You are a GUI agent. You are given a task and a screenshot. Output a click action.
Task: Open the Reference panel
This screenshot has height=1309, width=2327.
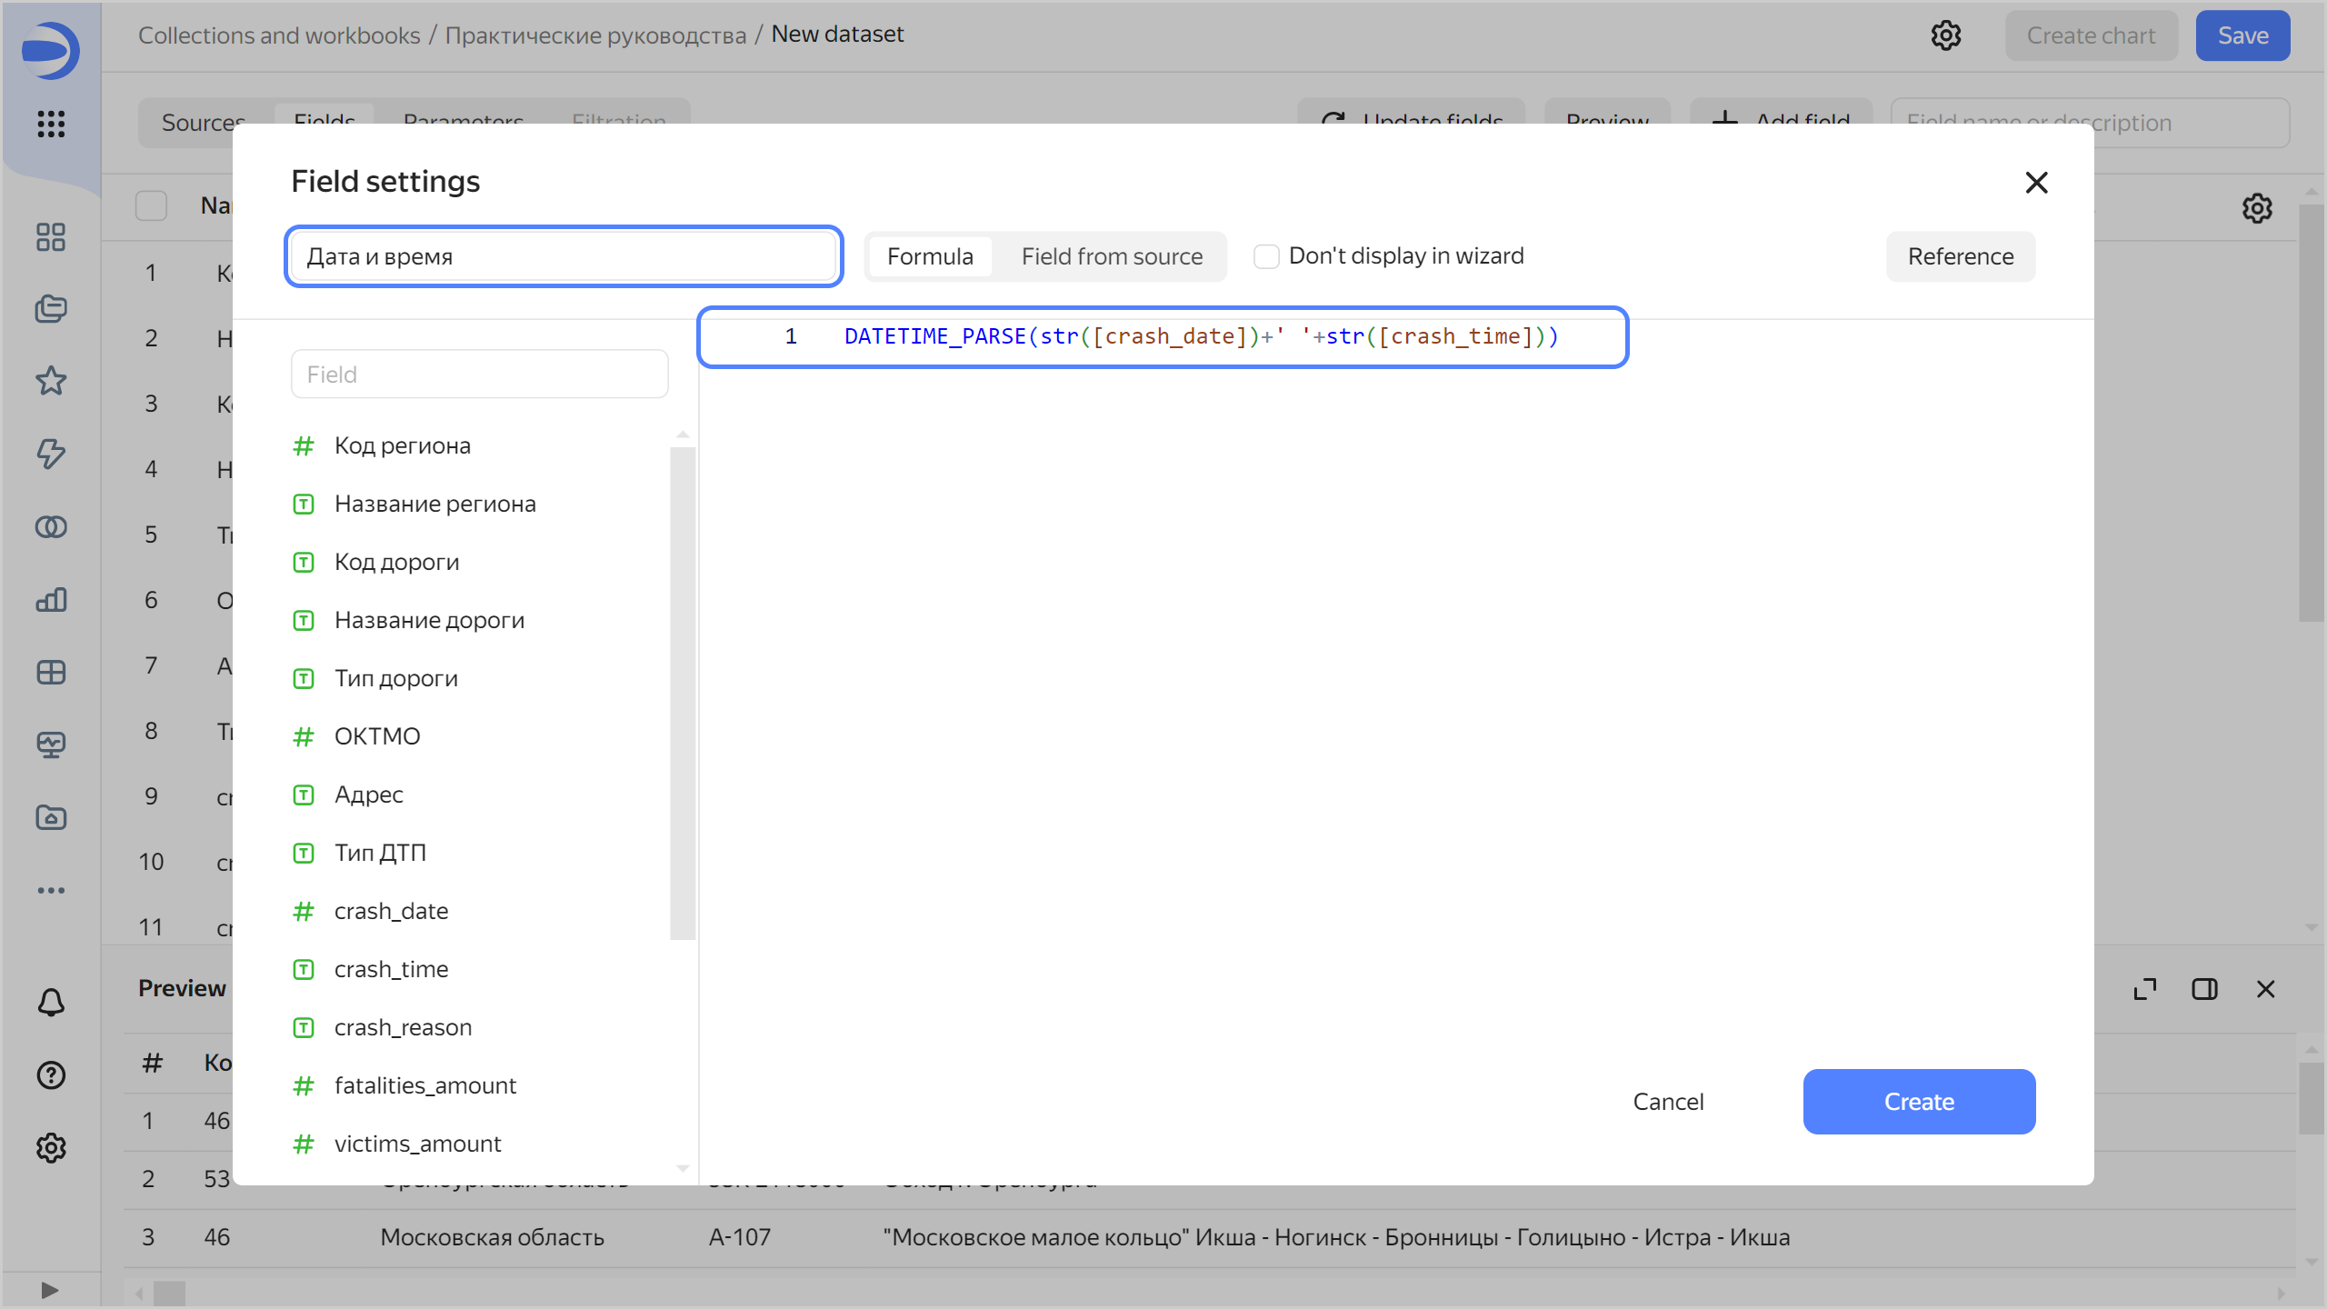click(x=1961, y=256)
